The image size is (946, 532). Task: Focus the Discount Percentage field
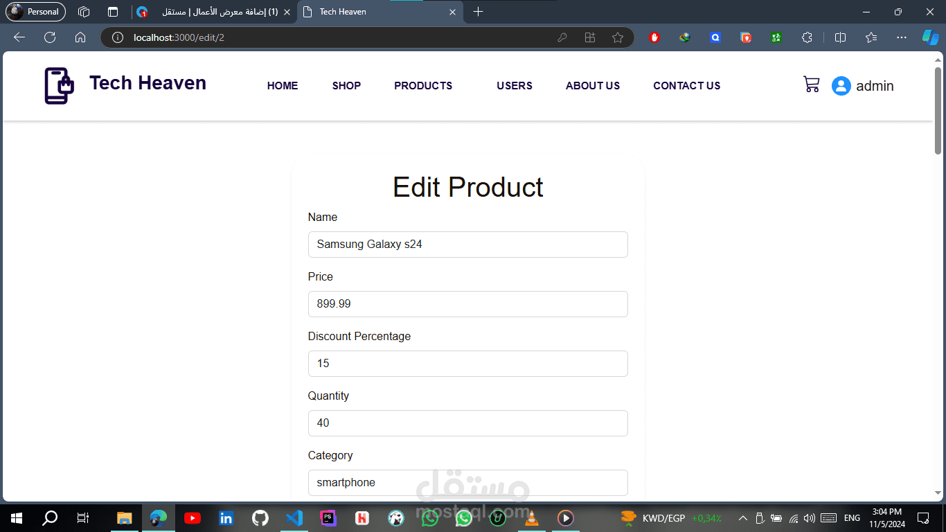[468, 364]
